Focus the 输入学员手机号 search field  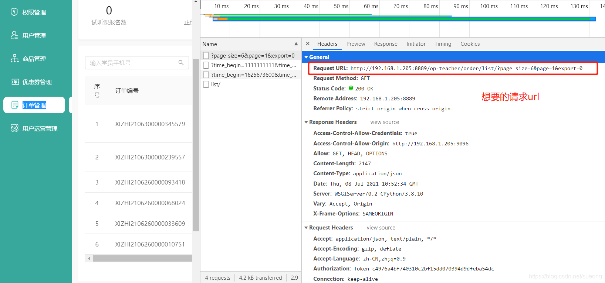click(x=137, y=63)
